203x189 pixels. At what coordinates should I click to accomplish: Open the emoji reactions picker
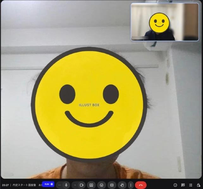(101, 185)
